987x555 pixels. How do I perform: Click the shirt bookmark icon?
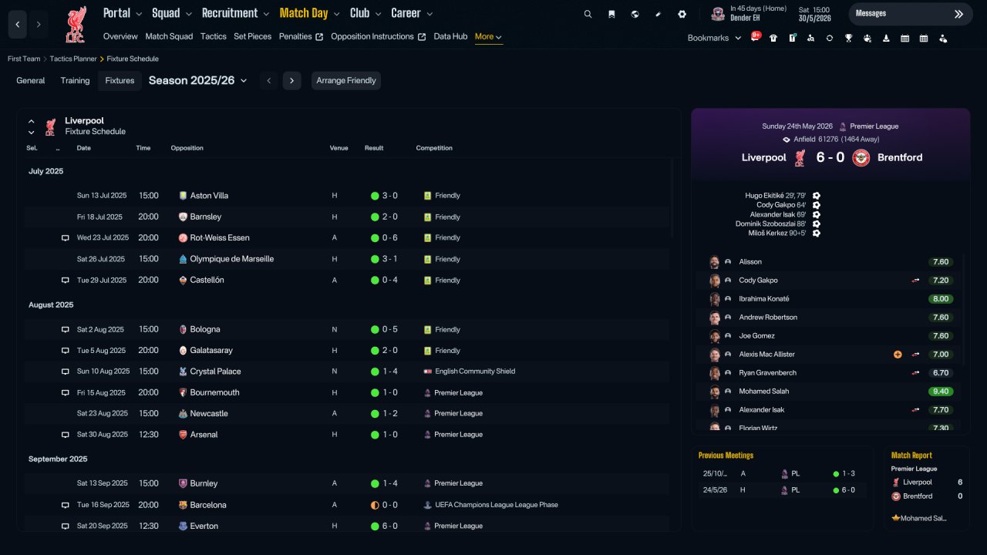(x=773, y=38)
